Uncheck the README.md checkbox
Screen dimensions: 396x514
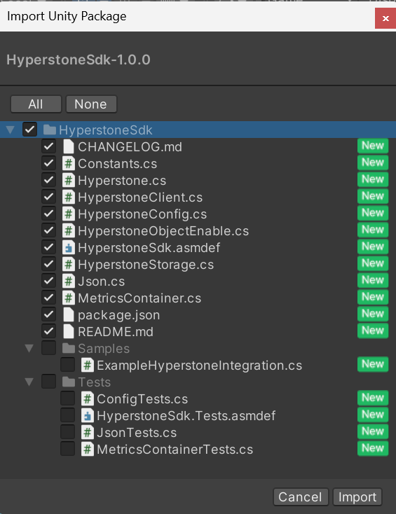(48, 331)
